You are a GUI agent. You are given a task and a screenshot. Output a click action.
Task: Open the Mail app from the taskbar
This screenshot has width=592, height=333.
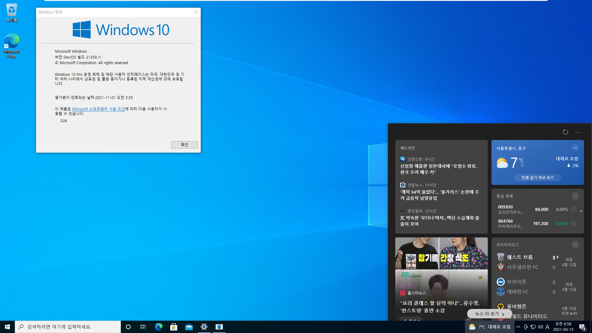[x=189, y=327]
